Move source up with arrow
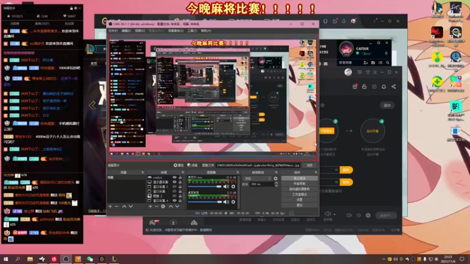This screenshot has height=264, width=470. coord(171,207)
